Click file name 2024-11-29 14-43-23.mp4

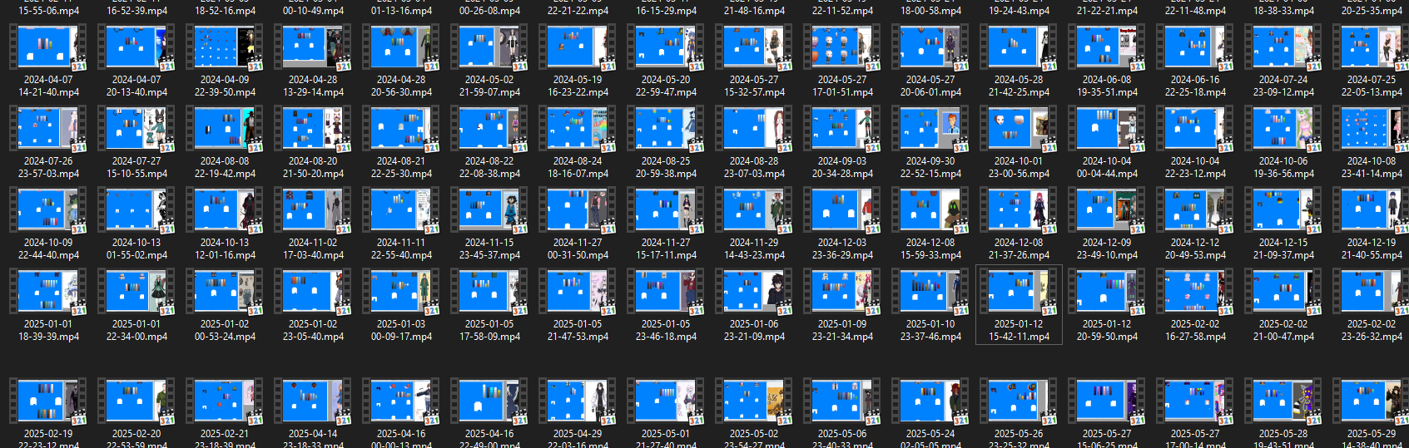[x=754, y=249]
